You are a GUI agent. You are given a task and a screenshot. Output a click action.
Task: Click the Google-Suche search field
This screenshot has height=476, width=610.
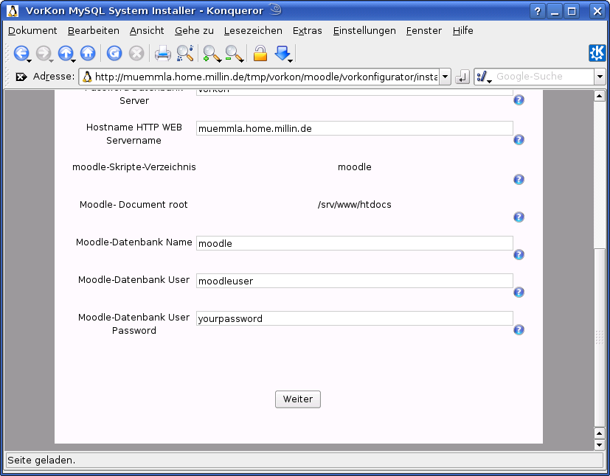click(544, 77)
